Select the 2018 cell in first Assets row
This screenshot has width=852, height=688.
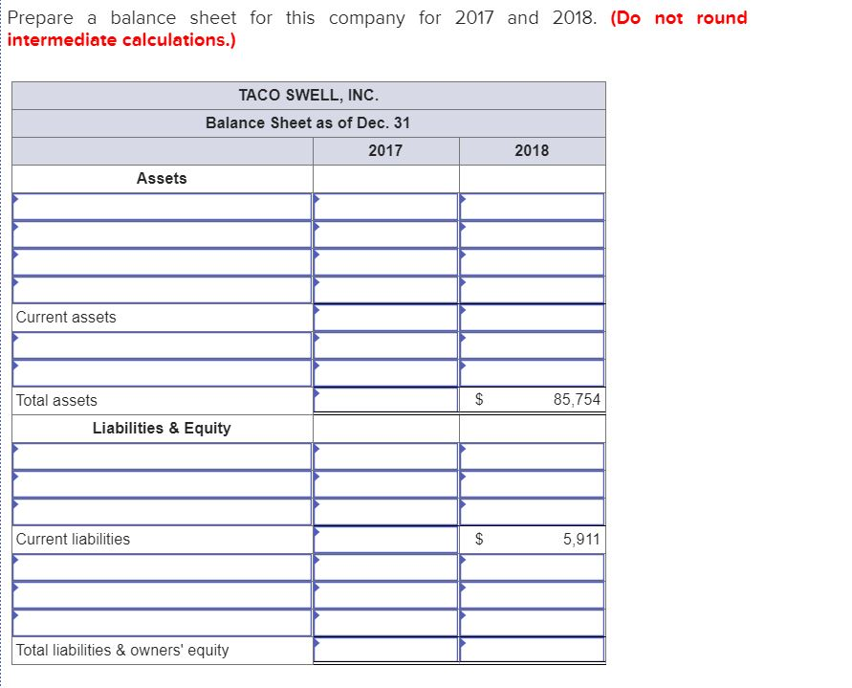pos(532,207)
